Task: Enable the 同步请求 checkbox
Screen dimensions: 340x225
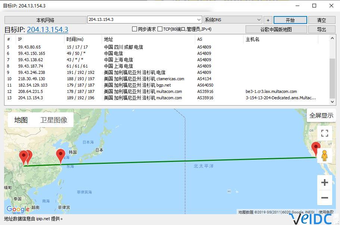Action: pos(134,29)
